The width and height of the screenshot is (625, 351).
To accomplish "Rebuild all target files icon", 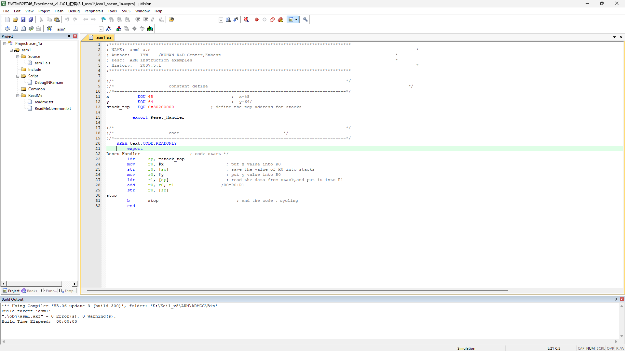I will click(23, 29).
